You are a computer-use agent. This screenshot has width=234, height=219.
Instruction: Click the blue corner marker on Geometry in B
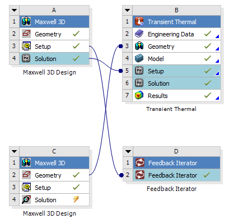click(217, 49)
